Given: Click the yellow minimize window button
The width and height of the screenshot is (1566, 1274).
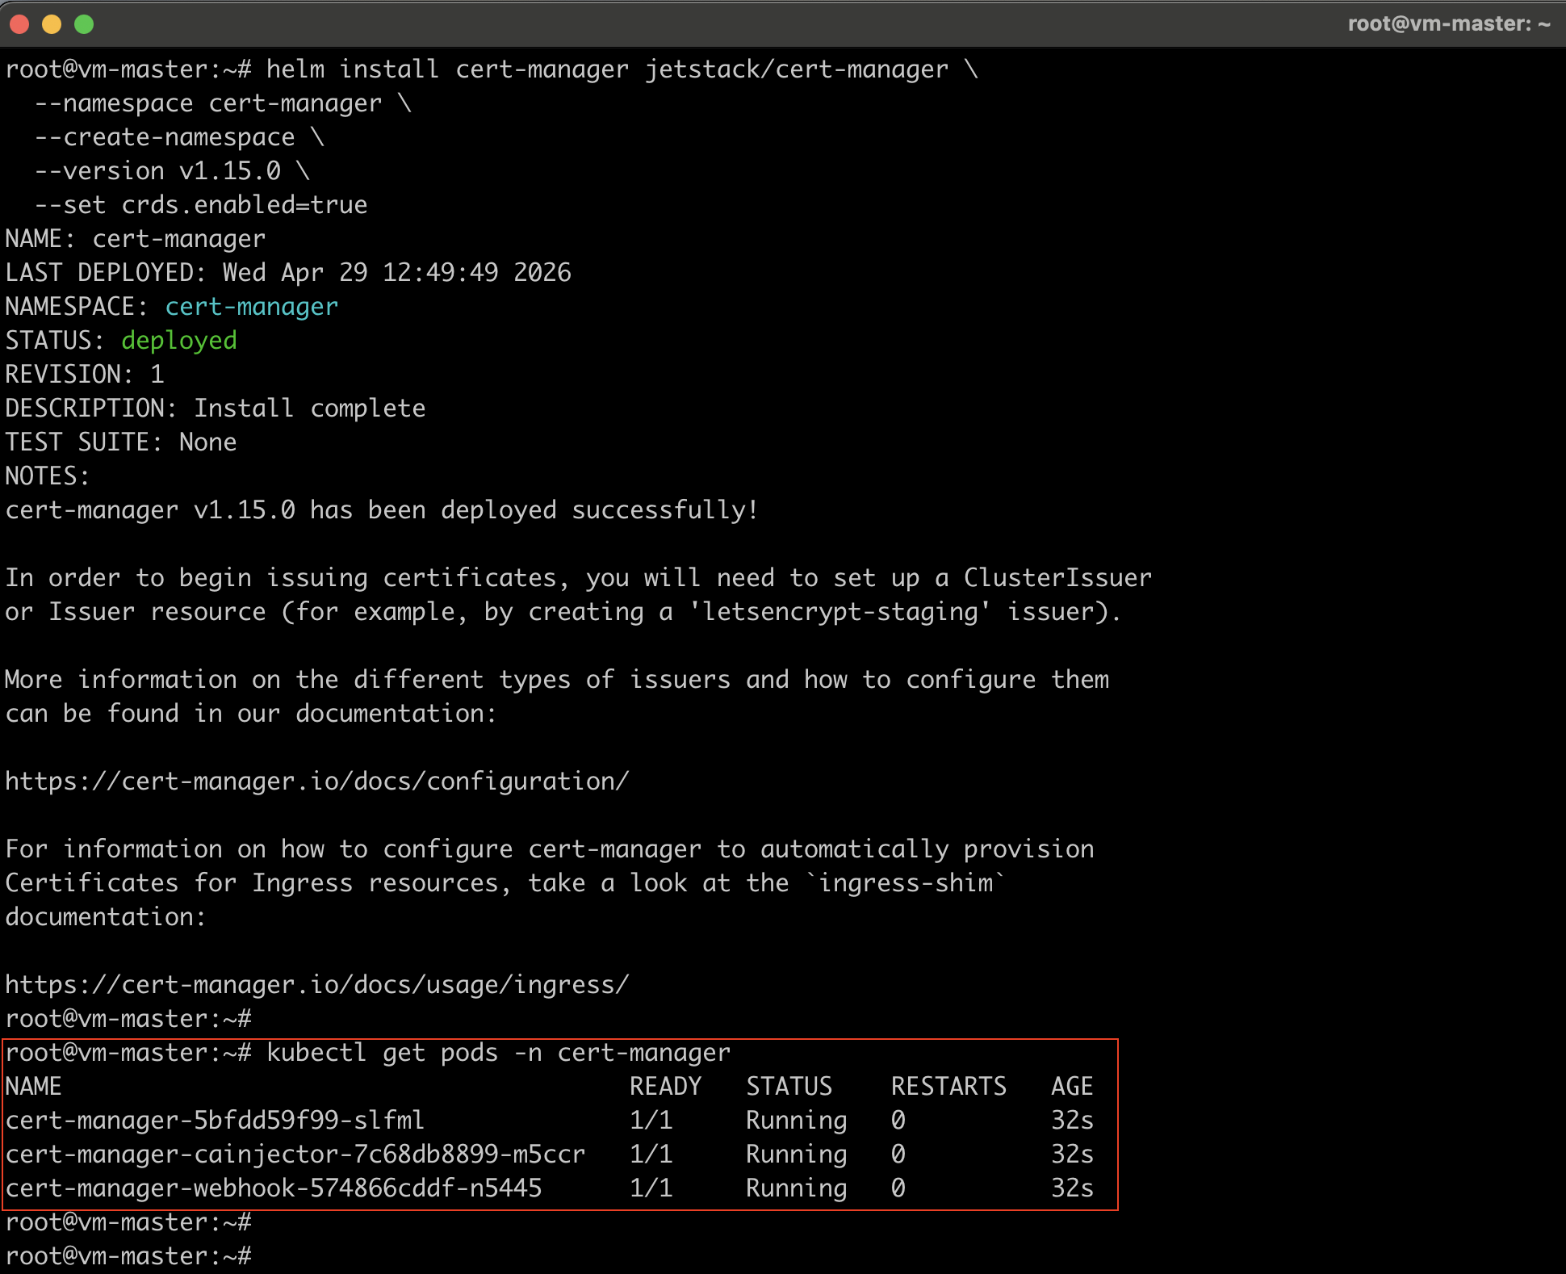Looking at the screenshot, I should click(52, 24).
